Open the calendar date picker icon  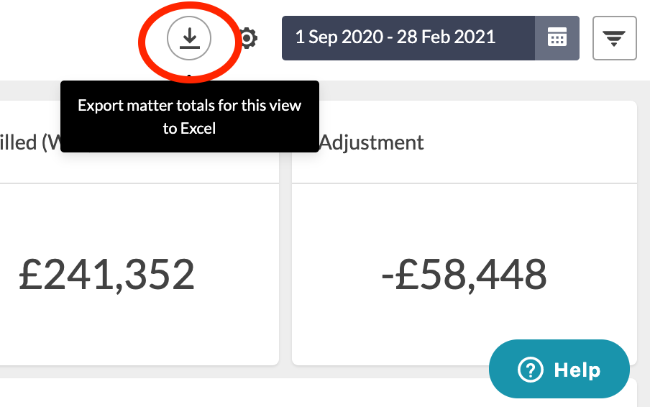[x=557, y=38]
